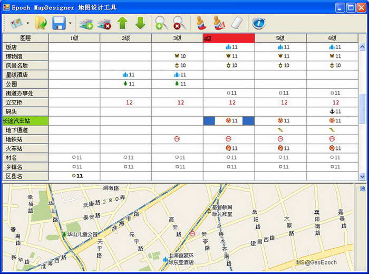Click the zoom out magnifier icon

coord(179,23)
